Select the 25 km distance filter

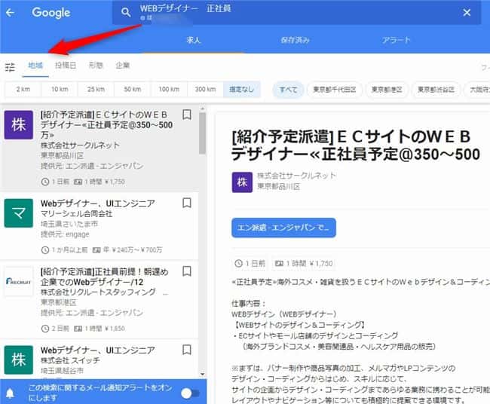point(96,90)
